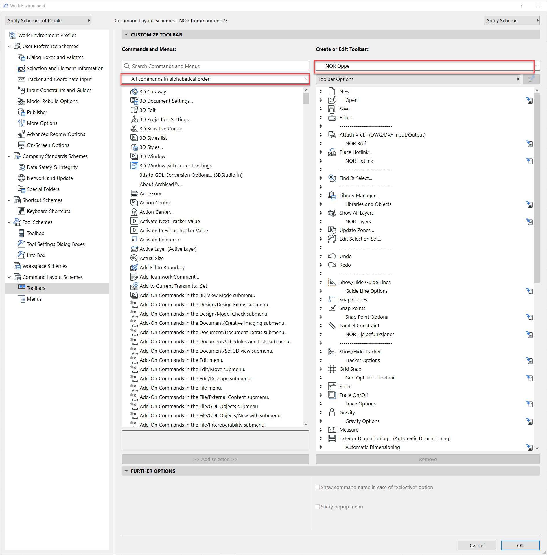Enable Show command name in Selective option
Viewport: 547px width, 555px height.
317,487
